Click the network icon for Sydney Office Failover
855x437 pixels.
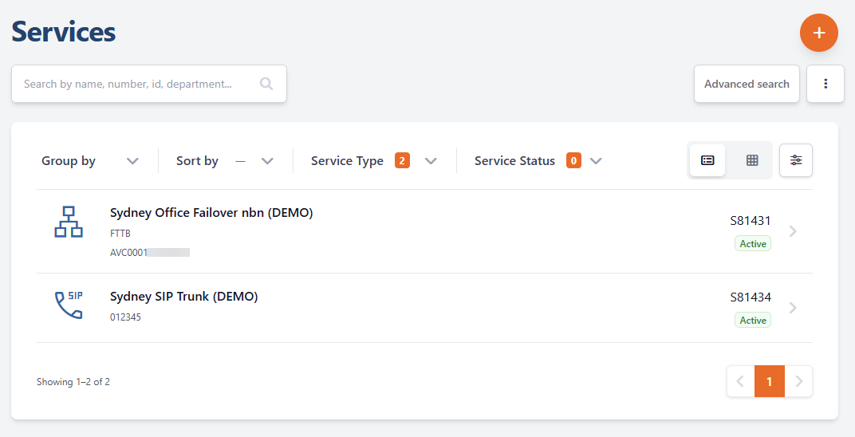pyautogui.click(x=69, y=222)
